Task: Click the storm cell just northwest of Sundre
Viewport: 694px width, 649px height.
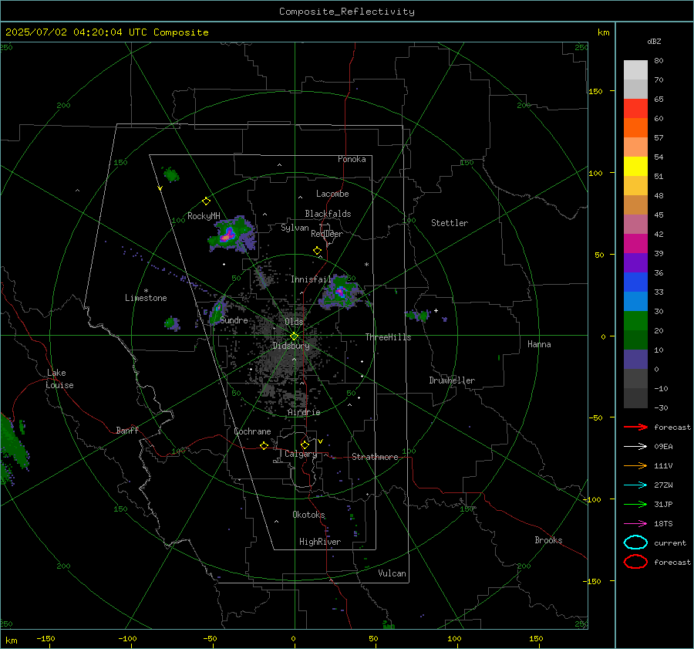Action: tap(217, 310)
